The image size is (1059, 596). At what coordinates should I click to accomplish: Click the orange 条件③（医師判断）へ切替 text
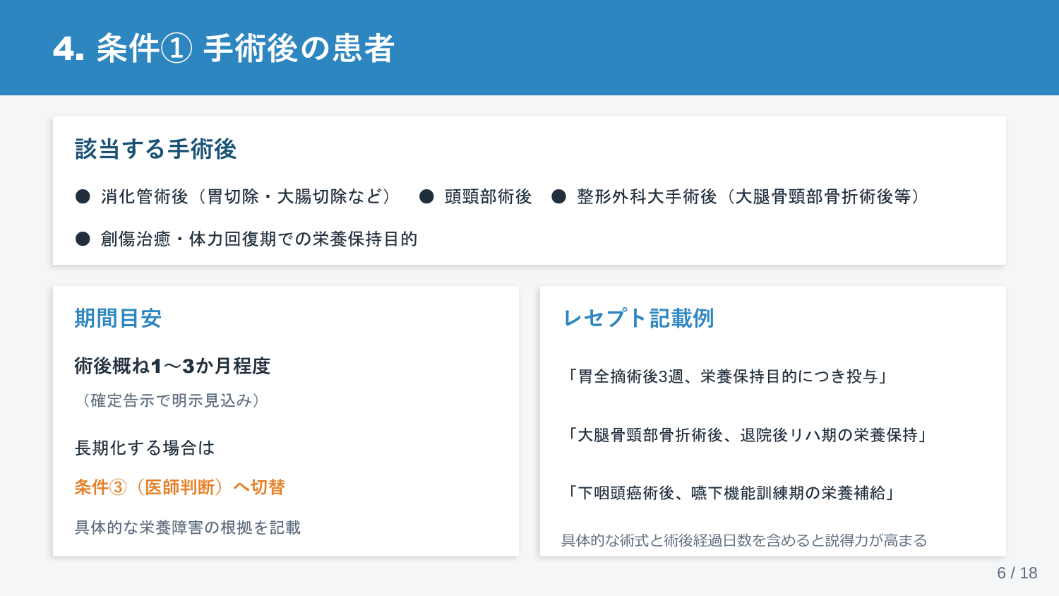point(180,487)
